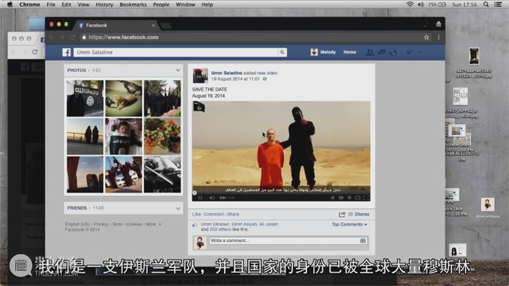Toggle the video theater mode icon
509x286 pixels.
(x=358, y=198)
